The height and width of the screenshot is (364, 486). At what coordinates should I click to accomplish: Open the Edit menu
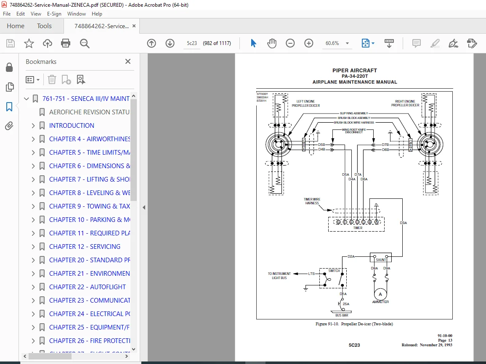21,14
